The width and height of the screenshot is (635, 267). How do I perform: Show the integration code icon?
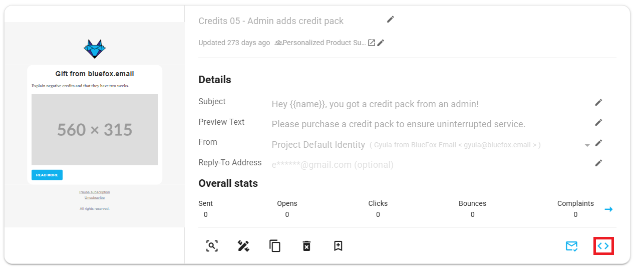603,246
